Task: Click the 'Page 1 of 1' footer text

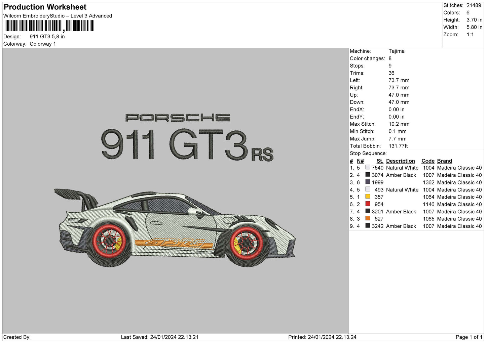Action: 469,337
